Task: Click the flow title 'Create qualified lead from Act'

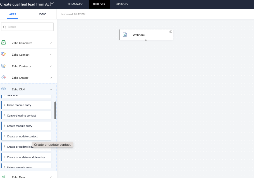Action: click(25, 4)
